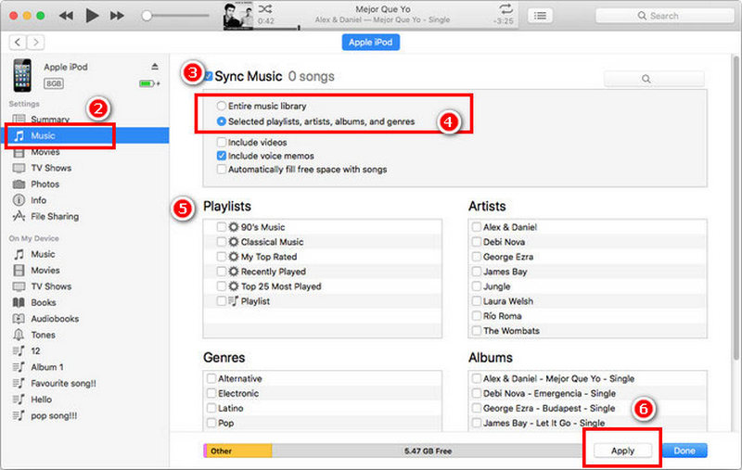Screen dimensions: 742x470
Task: Check the Latino genre
Action: (x=211, y=408)
